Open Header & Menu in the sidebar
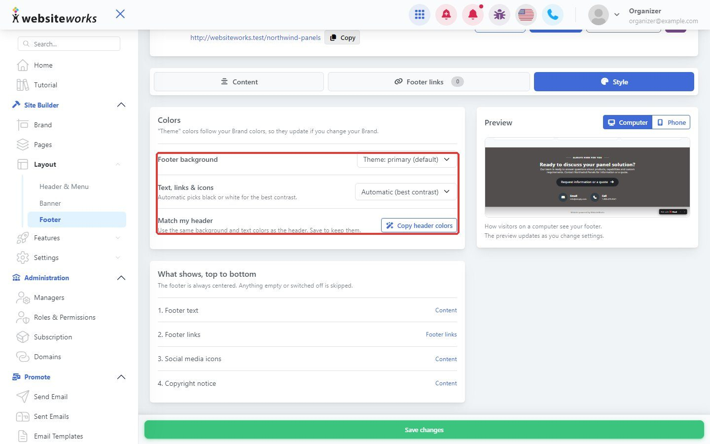 [x=64, y=186]
